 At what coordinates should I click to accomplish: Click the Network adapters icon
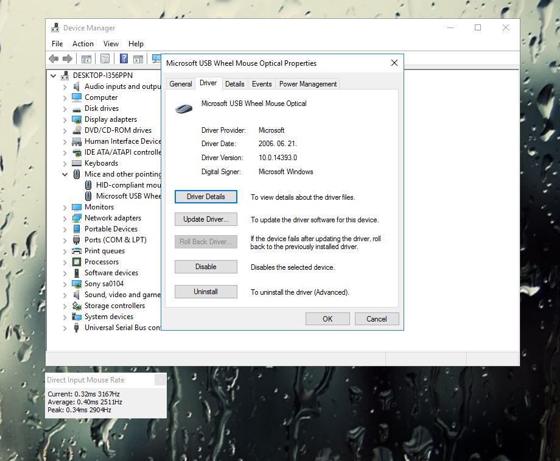coord(77,218)
